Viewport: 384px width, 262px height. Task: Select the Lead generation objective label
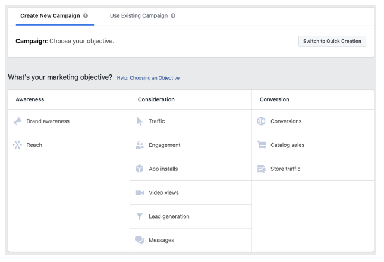(x=169, y=217)
